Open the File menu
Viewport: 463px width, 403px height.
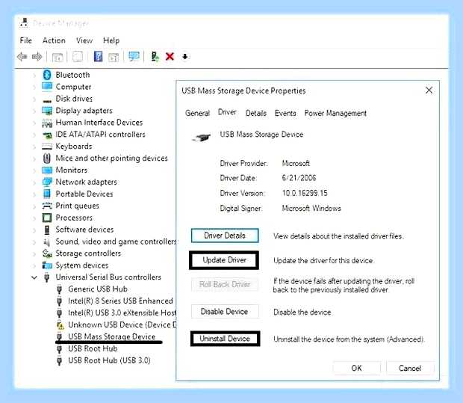coord(25,40)
